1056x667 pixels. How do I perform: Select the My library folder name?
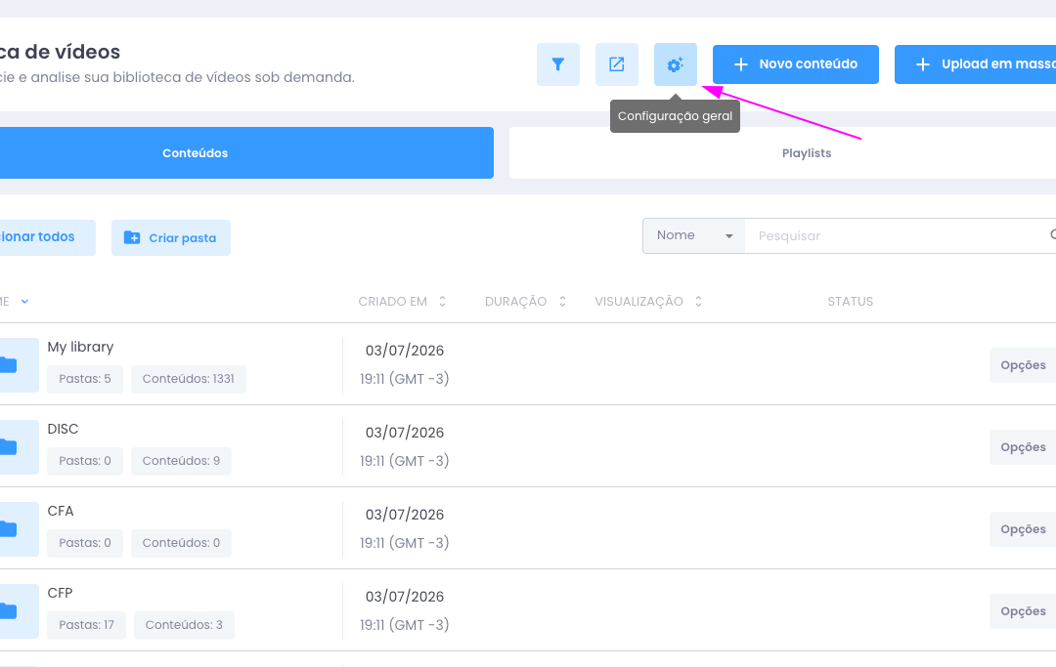click(81, 347)
